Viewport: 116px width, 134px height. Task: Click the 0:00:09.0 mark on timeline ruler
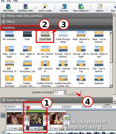point(66,107)
